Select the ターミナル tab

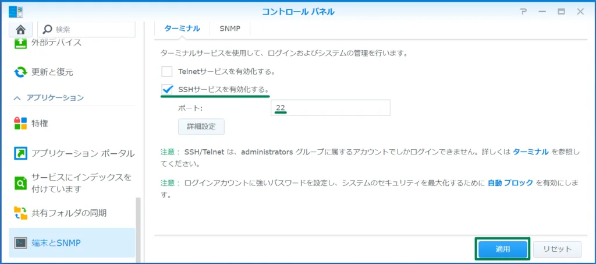point(182,28)
